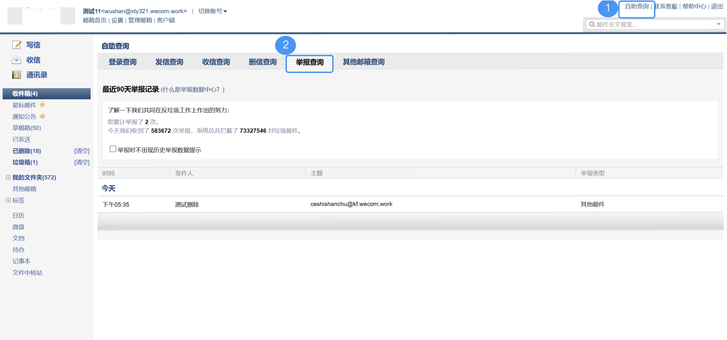727x340 pixels.
Task: Open the 收件箱(4) folder
Action: (25, 94)
